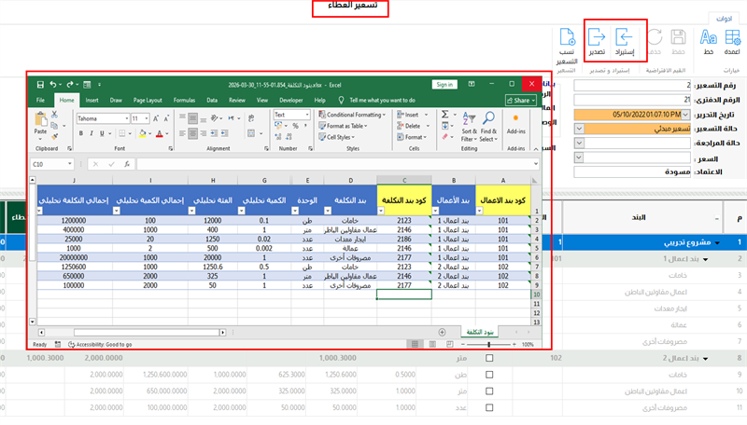This screenshot has width=747, height=425.
Task: Click the خط (Font) icon in ribbon
Action: [707, 38]
